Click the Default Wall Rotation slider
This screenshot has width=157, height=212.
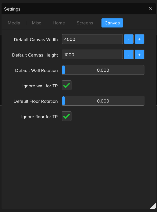(x=103, y=70)
